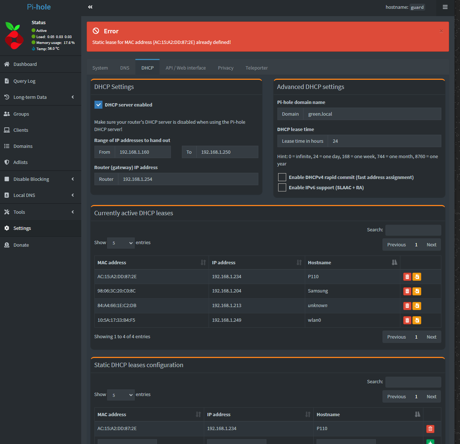
Task: Enable DHCPv4 rapid commit option
Action: (x=282, y=178)
